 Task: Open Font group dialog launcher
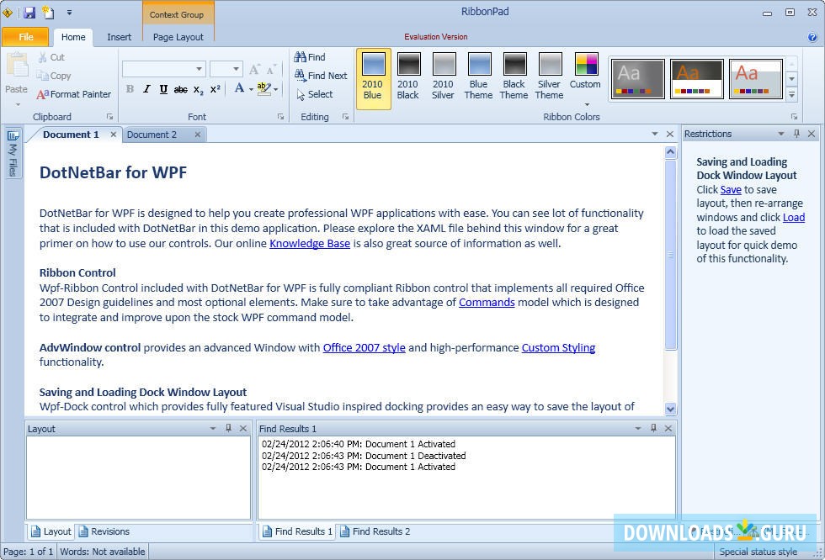pyautogui.click(x=280, y=117)
